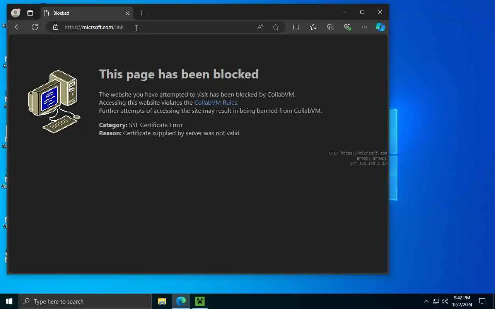Open the clock showing 9:42 PM
This screenshot has height=309, width=495.
click(462, 301)
